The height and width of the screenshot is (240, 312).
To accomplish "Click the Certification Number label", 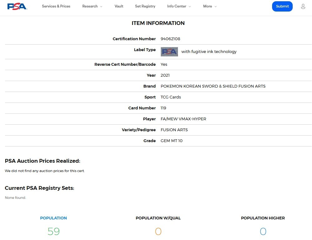I will 134,39.
